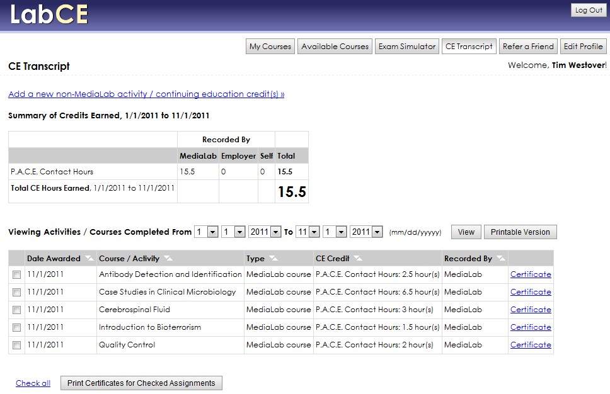Open the Exam Simulator tab
This screenshot has width=610, height=394.
(x=406, y=46)
